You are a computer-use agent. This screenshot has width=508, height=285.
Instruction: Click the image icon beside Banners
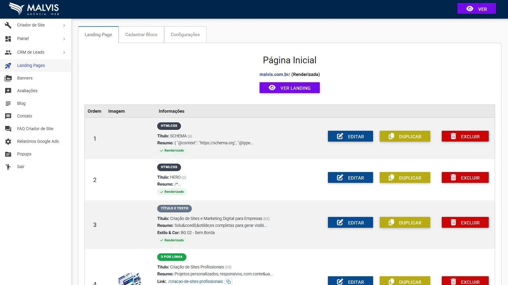[8, 78]
